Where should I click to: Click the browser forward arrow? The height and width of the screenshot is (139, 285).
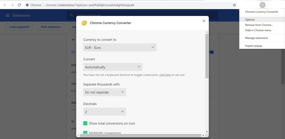(x=12, y=5)
